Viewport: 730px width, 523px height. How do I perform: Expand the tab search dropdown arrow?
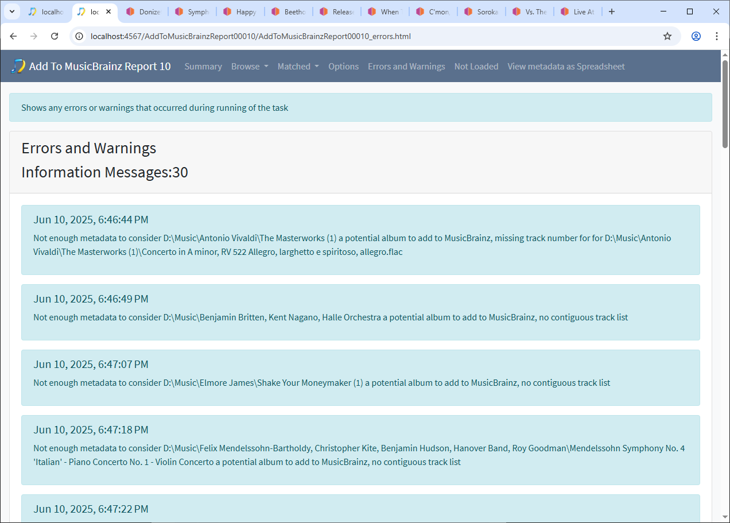point(11,11)
